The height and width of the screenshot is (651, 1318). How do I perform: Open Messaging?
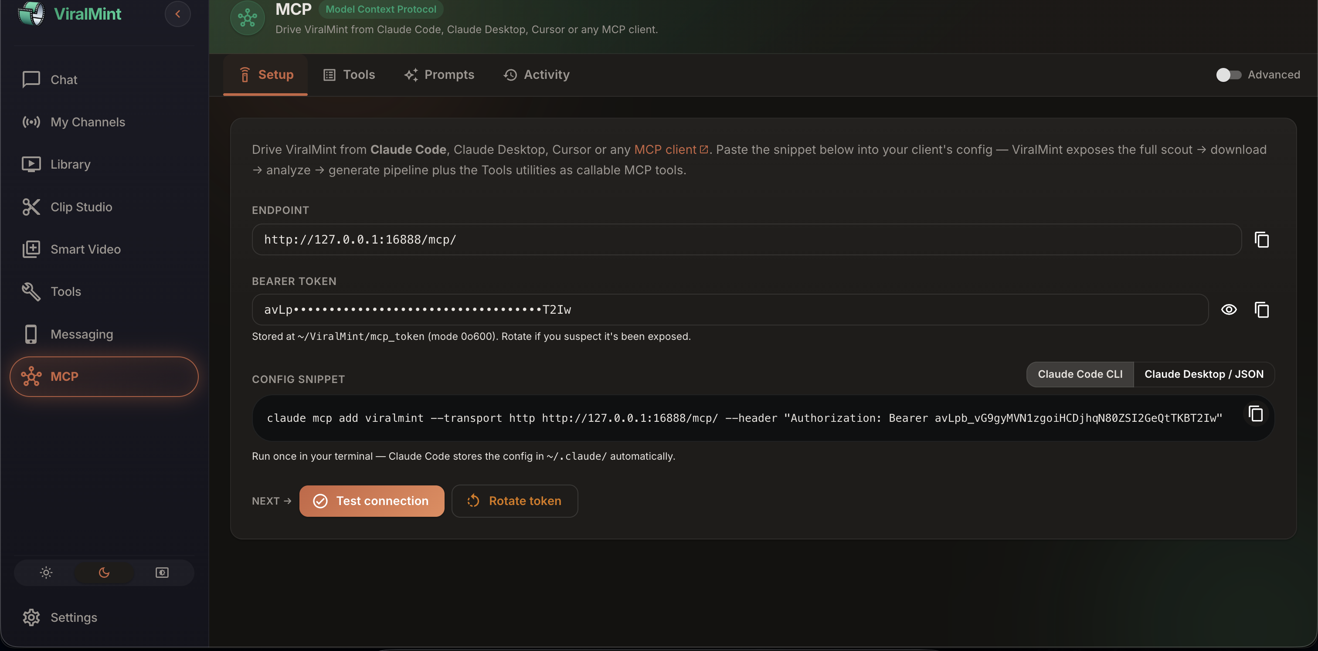click(104, 335)
